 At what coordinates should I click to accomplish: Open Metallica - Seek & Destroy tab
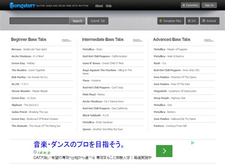click(x=169, y=56)
